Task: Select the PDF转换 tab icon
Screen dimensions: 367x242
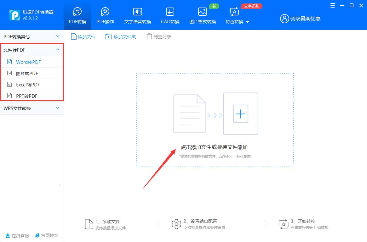Action: (x=77, y=12)
